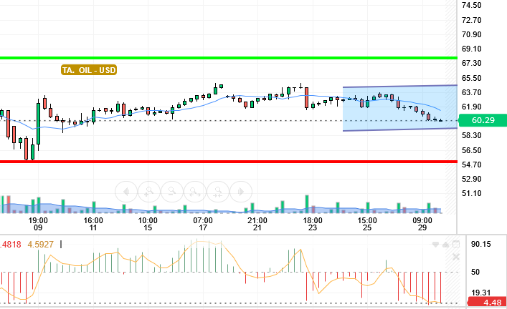Click the zoom button with outward arrows
Viewport: 507px width, 309px height.
(x=195, y=192)
